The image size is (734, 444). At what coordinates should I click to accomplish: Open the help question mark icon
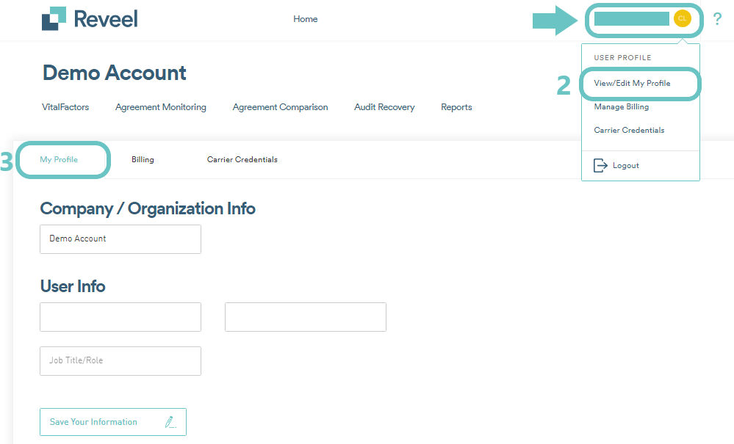(x=717, y=19)
